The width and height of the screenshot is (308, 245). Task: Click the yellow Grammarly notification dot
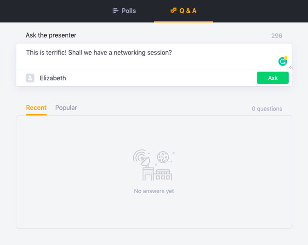pyautogui.click(x=286, y=58)
